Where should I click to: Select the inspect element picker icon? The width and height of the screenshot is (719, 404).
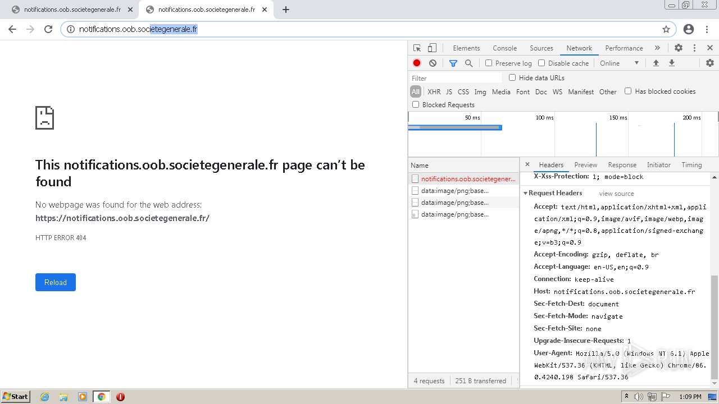tap(417, 48)
